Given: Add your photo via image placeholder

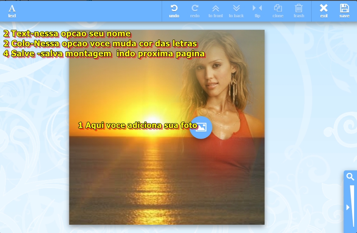Looking at the screenshot, I should coord(201,127).
